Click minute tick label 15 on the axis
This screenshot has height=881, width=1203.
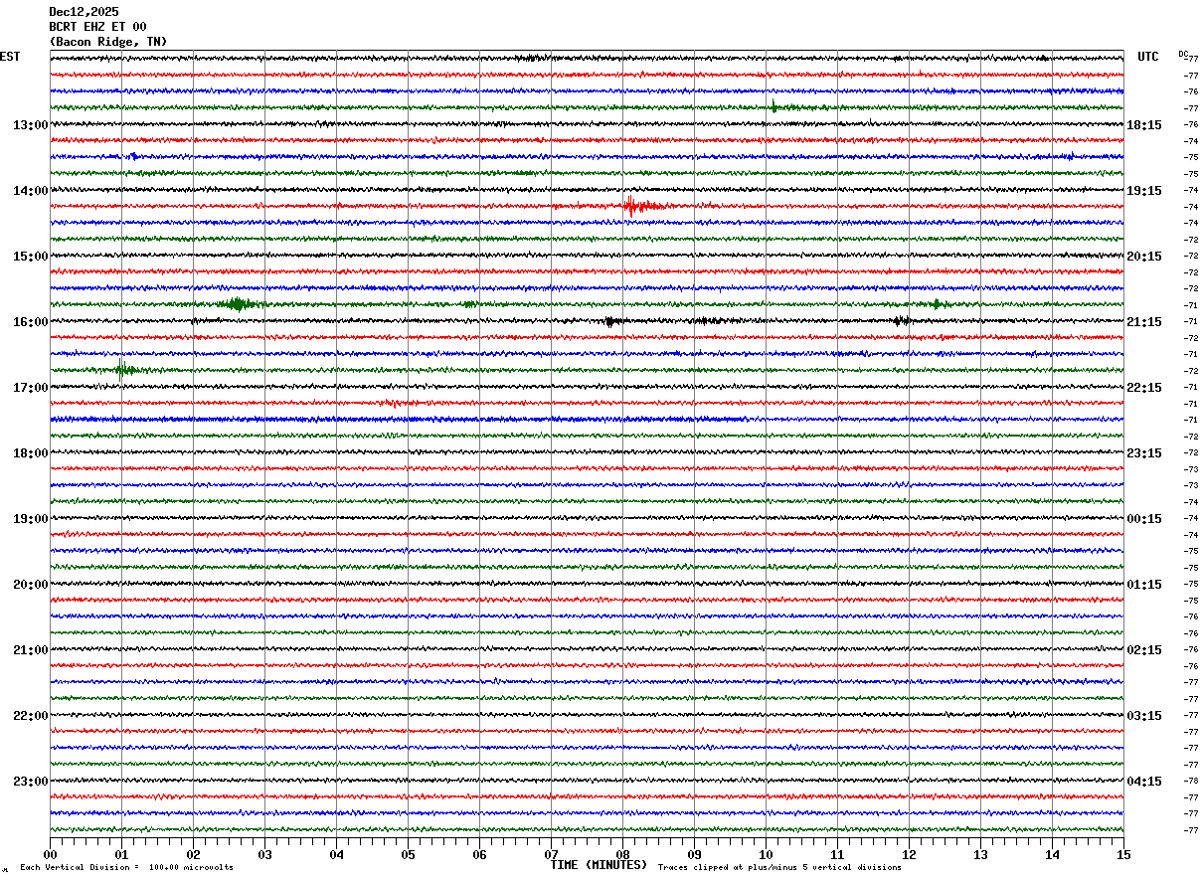[1123, 854]
